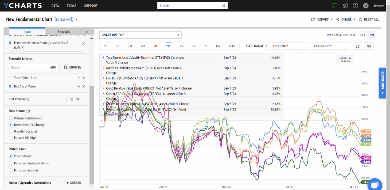Click the Share icon

pyautogui.click(x=338, y=19)
